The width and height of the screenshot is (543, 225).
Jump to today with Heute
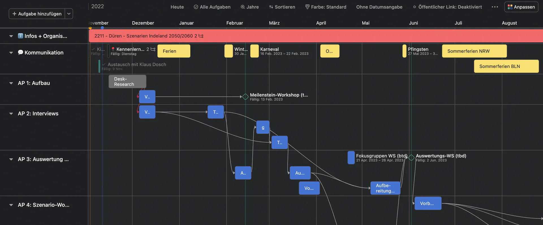(x=177, y=7)
